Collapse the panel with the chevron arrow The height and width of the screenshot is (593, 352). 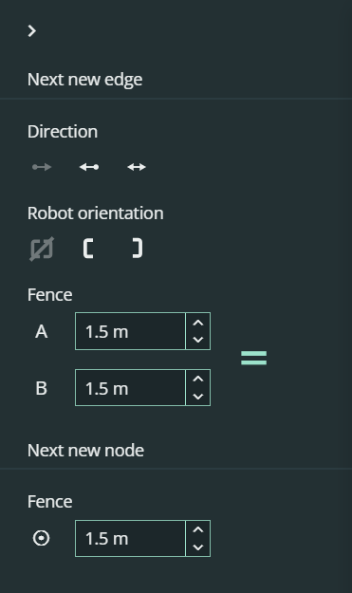(x=32, y=31)
